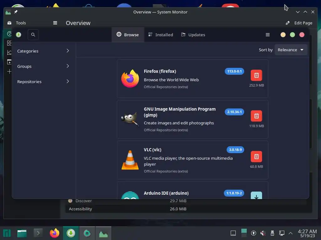321x240 pixels.
Task: Click the window outline tray icon
Action: (x=233, y=233)
